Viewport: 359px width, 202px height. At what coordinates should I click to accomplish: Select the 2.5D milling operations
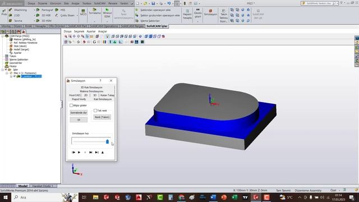pos(15,15)
